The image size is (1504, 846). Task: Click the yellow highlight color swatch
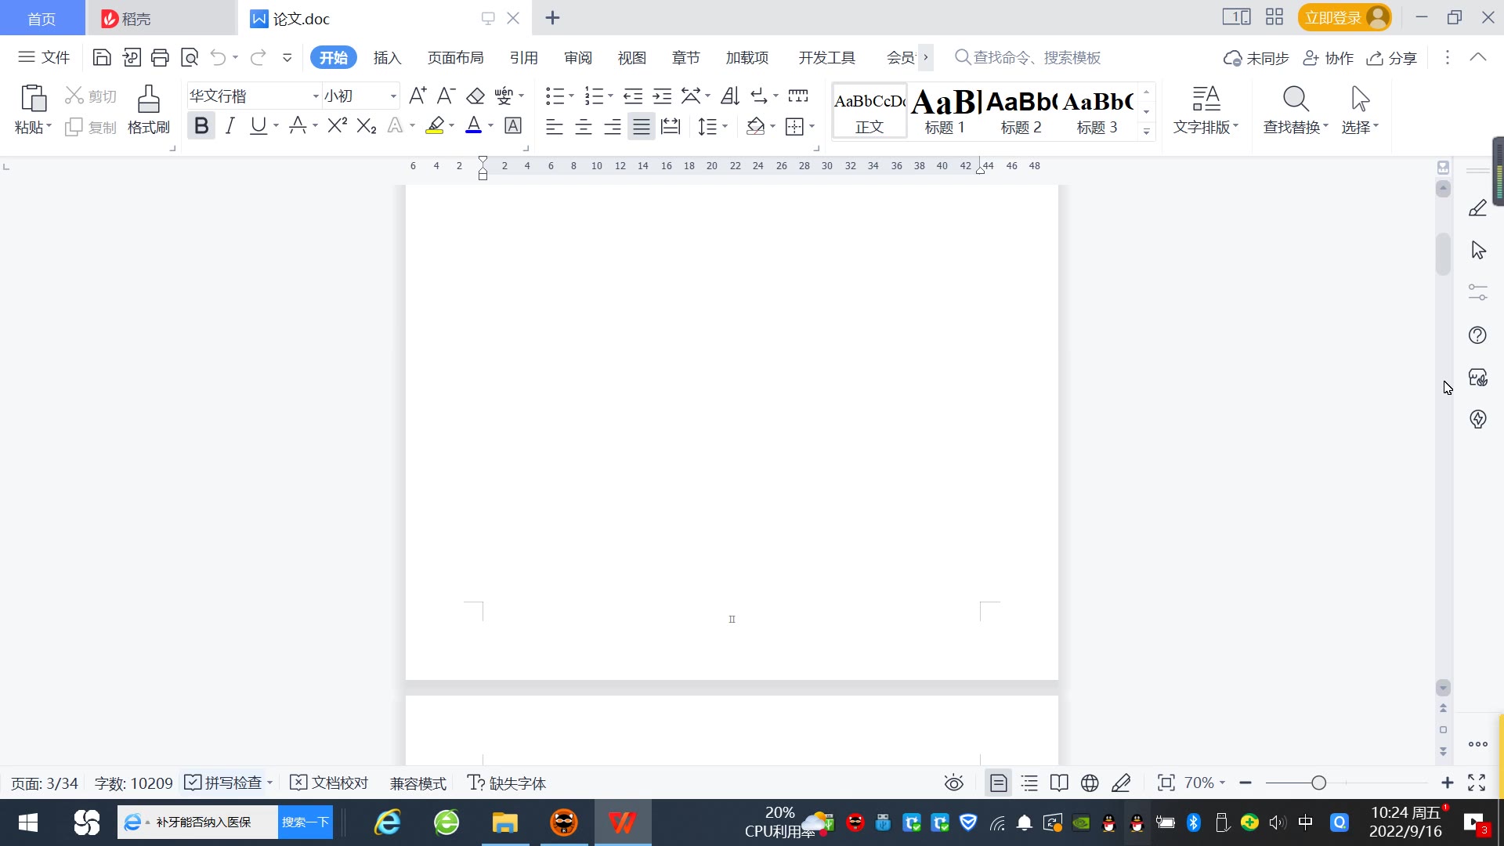tap(435, 125)
